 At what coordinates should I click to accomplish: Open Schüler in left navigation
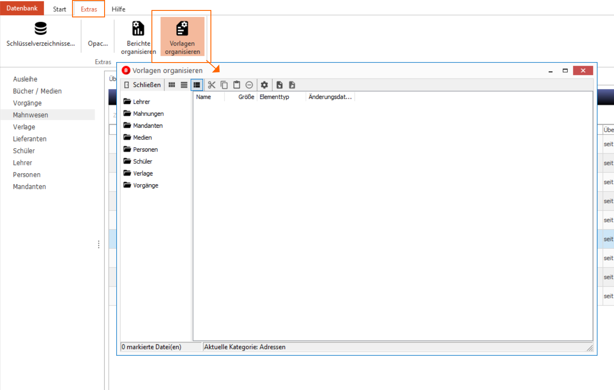tap(24, 151)
